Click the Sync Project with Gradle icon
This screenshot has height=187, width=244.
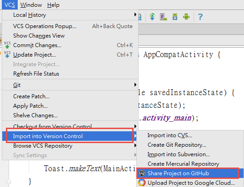[152, 17]
